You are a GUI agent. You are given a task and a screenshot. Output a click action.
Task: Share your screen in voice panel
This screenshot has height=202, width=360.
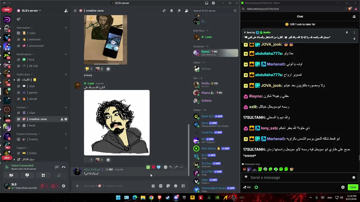[27, 175]
